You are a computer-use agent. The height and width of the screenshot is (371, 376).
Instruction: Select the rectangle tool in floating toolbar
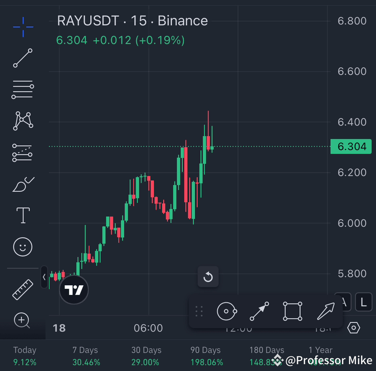[292, 311]
